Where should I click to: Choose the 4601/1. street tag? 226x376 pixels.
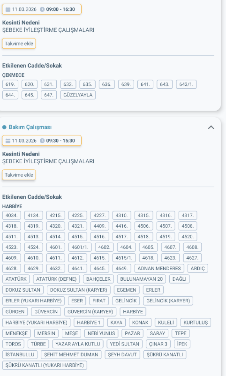coord(80,247)
